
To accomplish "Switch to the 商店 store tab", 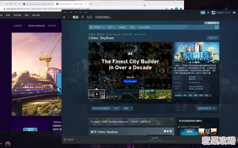I will [75, 17].
